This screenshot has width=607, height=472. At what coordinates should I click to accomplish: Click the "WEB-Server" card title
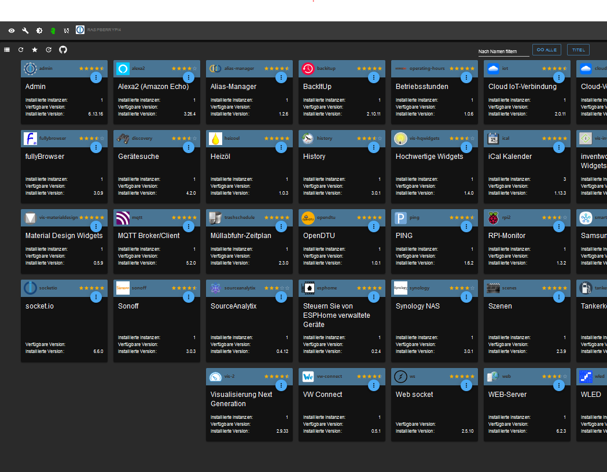pyautogui.click(x=507, y=395)
